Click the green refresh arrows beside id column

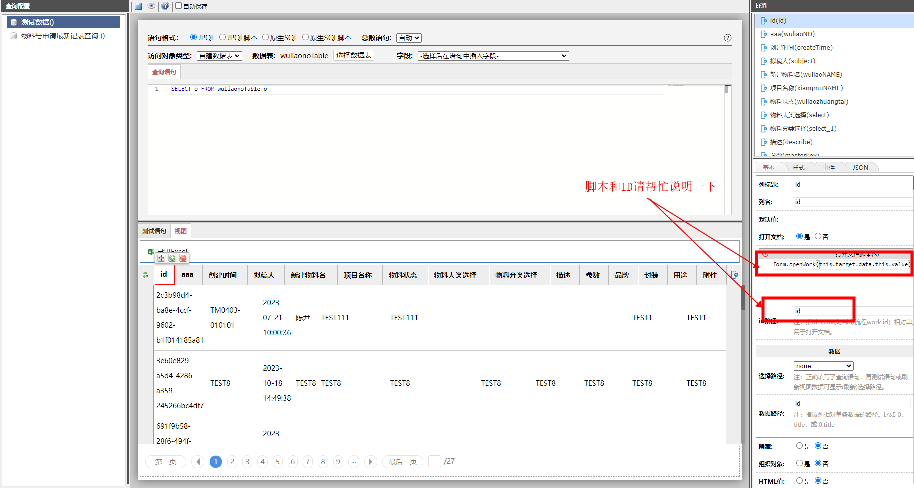[146, 275]
